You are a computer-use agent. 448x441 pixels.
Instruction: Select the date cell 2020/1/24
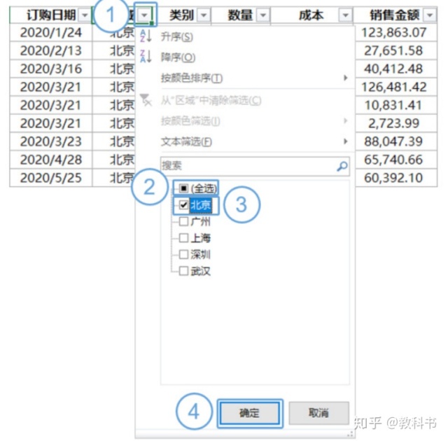pos(51,33)
